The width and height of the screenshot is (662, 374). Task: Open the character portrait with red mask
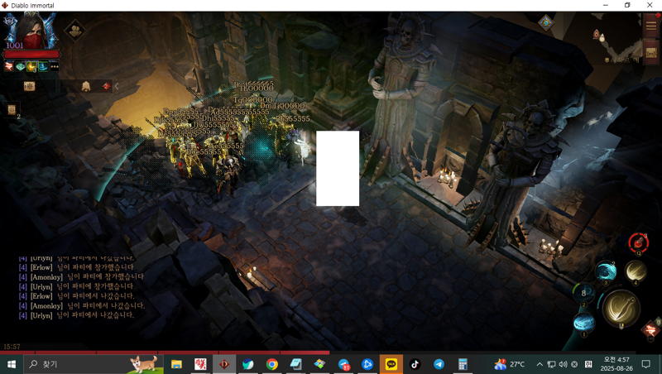point(31,31)
